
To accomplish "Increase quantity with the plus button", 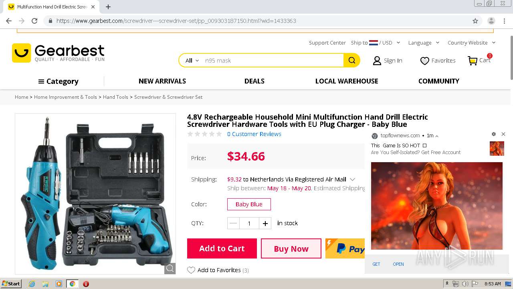I will pos(265,223).
